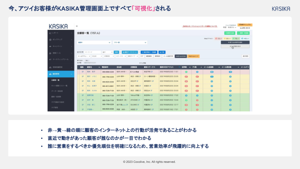Image resolution: width=300 pixels, height=169 pixels.
Task: Open the 阿部 未来さん user dropdown
Action: (x=230, y=28)
